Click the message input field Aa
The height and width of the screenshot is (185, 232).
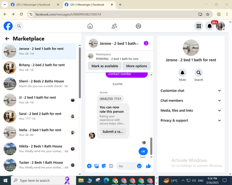tap(127, 166)
